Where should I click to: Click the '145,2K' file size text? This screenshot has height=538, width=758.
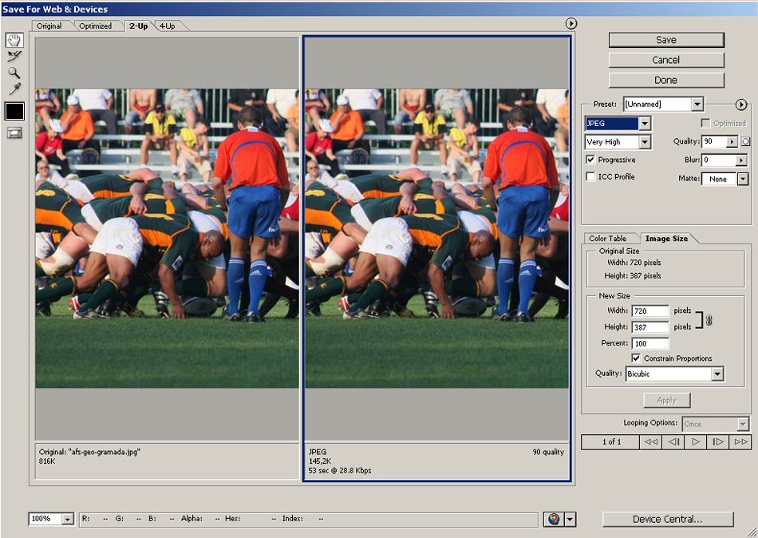pyautogui.click(x=319, y=461)
